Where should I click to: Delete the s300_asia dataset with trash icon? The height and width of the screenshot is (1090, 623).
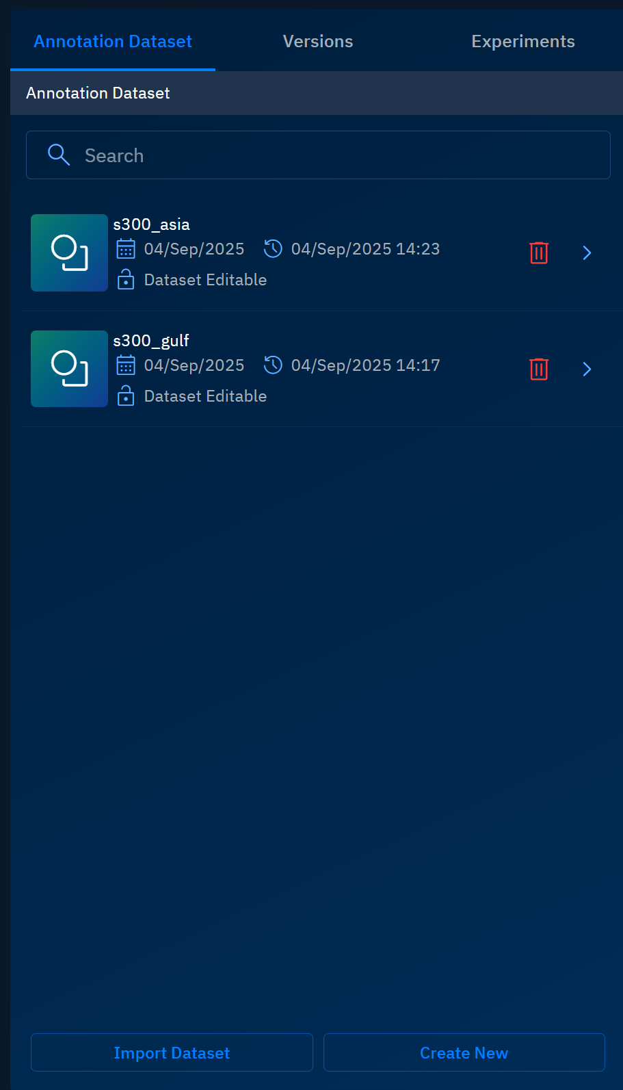click(x=539, y=252)
